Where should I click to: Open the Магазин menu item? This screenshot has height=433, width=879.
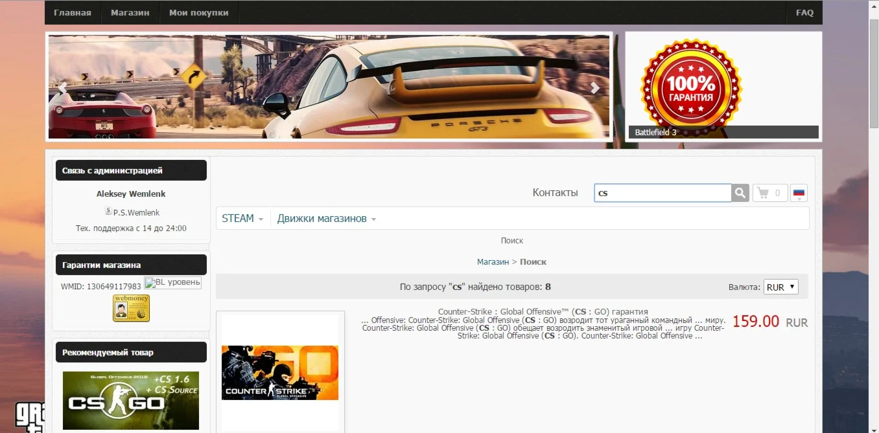point(130,13)
